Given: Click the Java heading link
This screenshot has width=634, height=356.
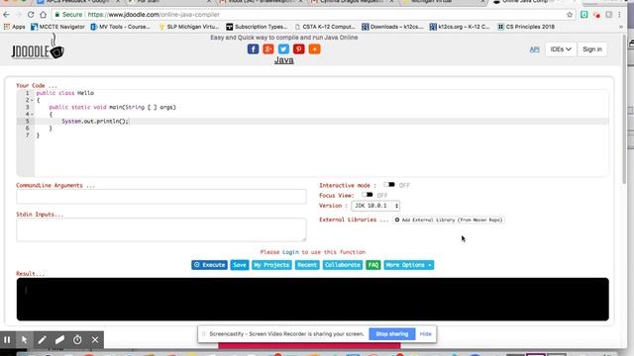Looking at the screenshot, I should point(284,60).
